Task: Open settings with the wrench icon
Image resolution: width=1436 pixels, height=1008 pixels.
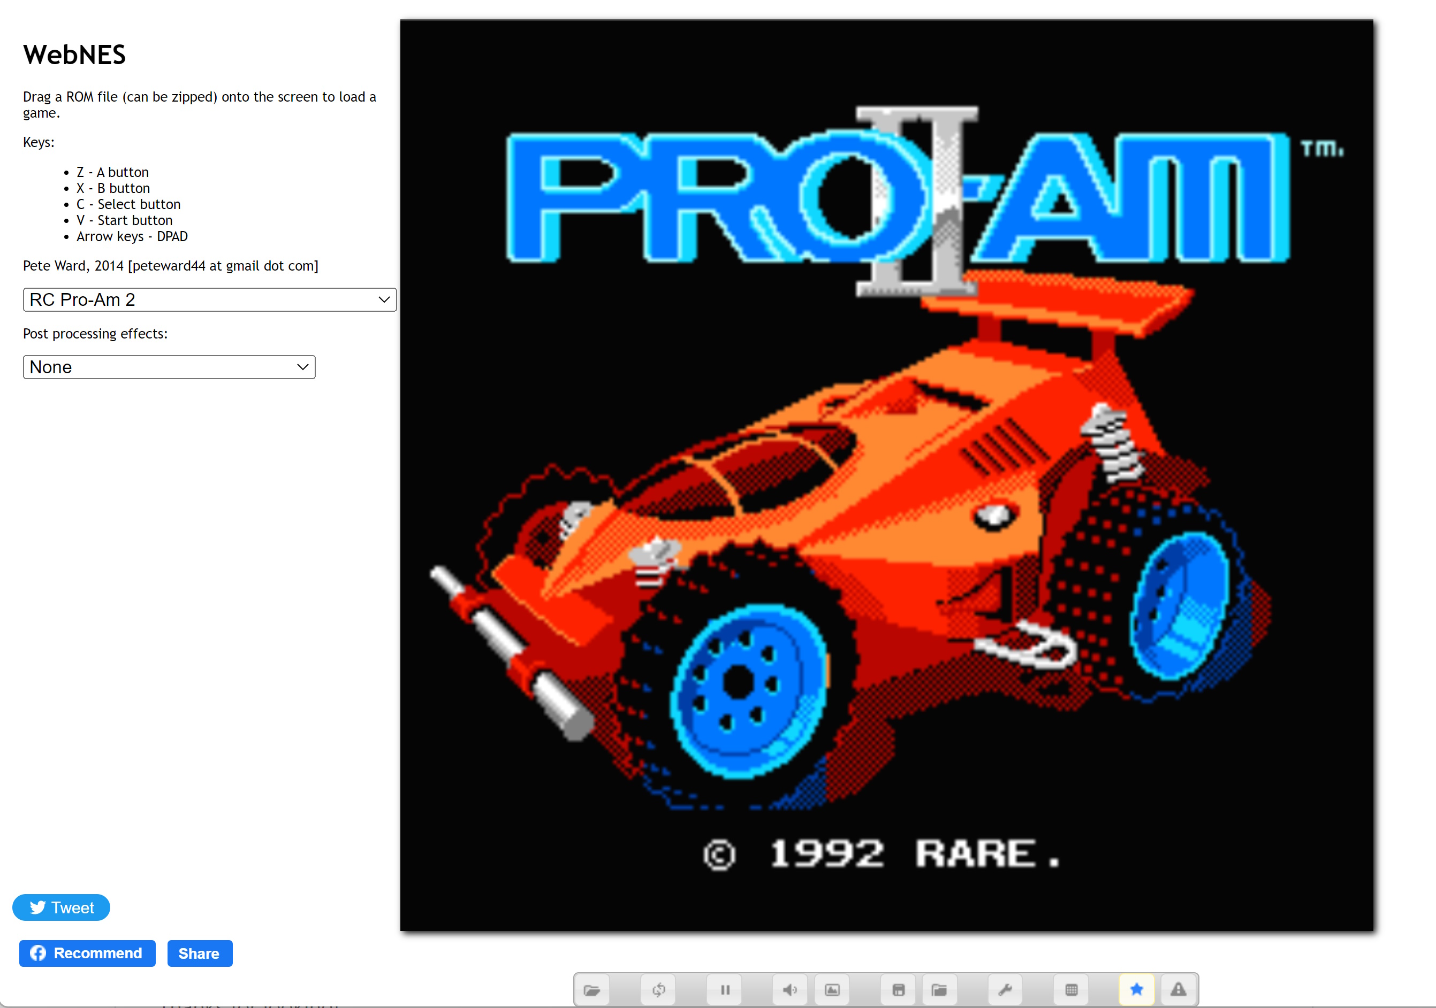Action: click(x=1005, y=990)
